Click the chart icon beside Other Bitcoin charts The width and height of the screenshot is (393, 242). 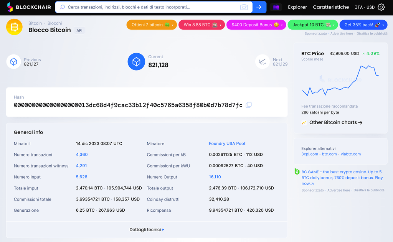point(304,122)
